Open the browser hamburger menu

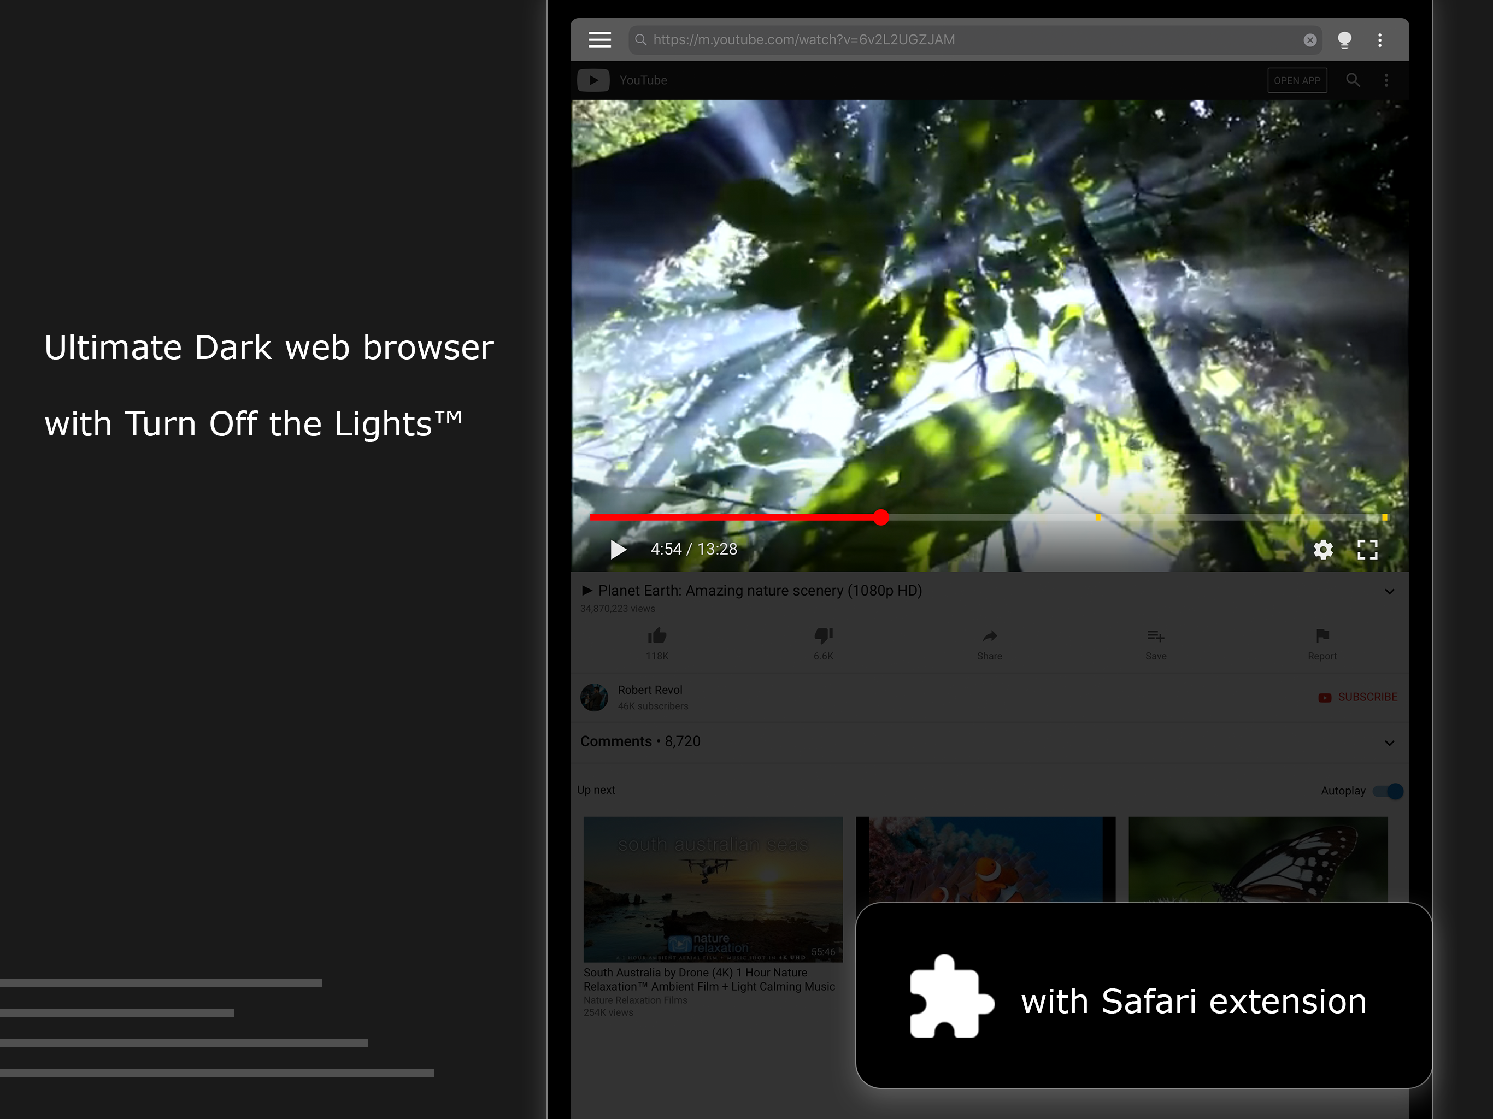click(x=599, y=40)
